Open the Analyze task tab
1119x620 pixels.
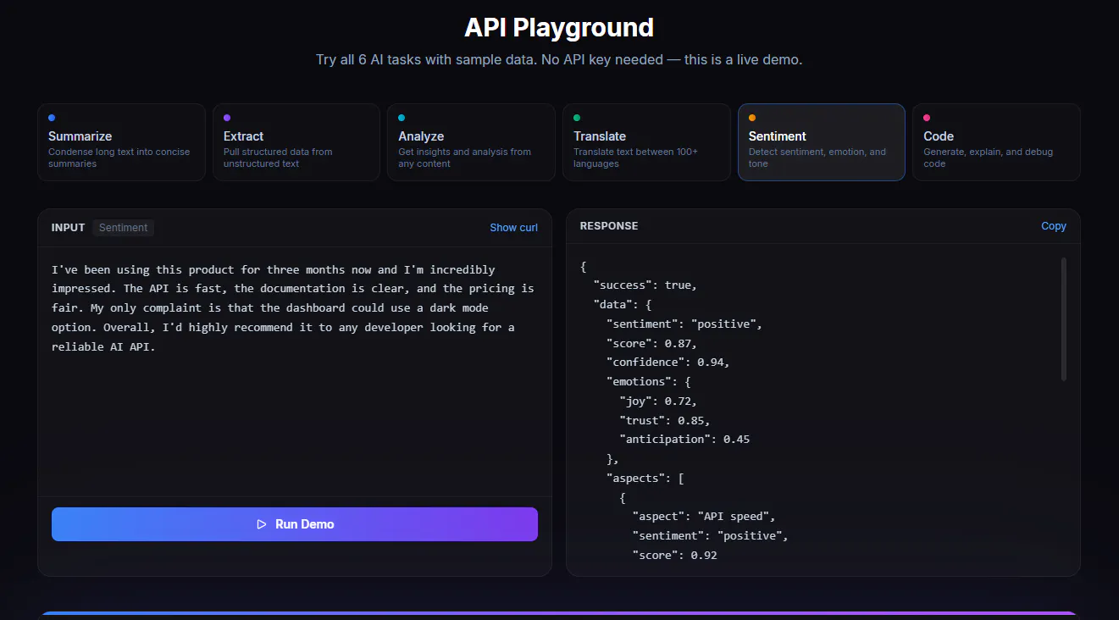(x=471, y=142)
